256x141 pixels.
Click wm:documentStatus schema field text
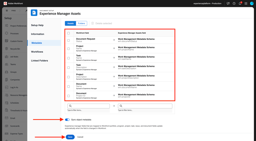[x=127, y=41]
